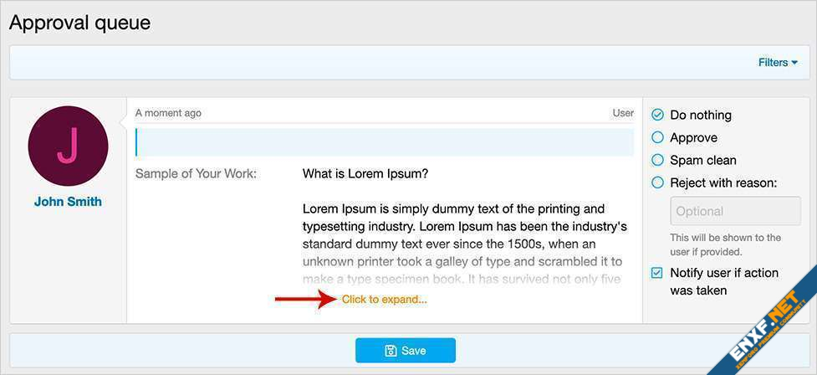Choose the 'Spam clean' radio option
The image size is (817, 375).
pyautogui.click(x=657, y=160)
